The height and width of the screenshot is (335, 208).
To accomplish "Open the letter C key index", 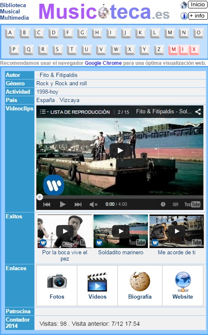I will 39,33.
